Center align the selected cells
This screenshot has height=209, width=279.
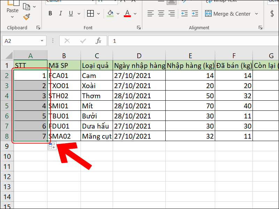pos(161,14)
